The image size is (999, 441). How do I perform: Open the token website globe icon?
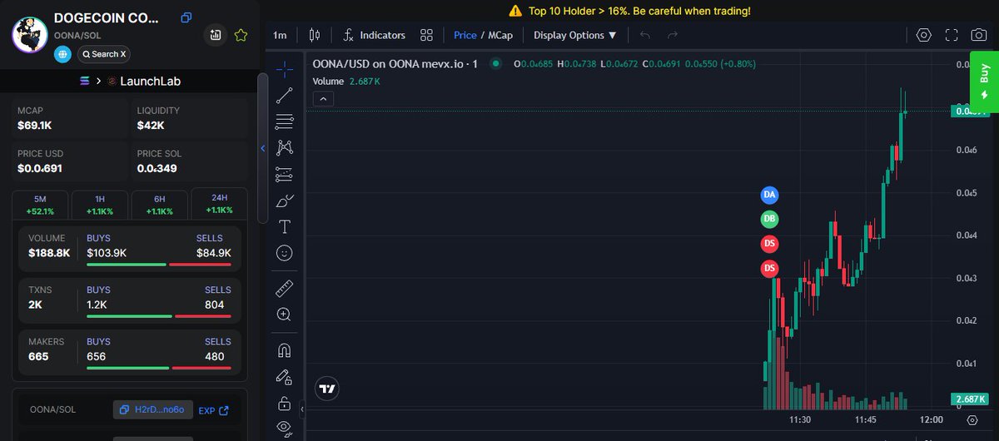click(x=63, y=54)
